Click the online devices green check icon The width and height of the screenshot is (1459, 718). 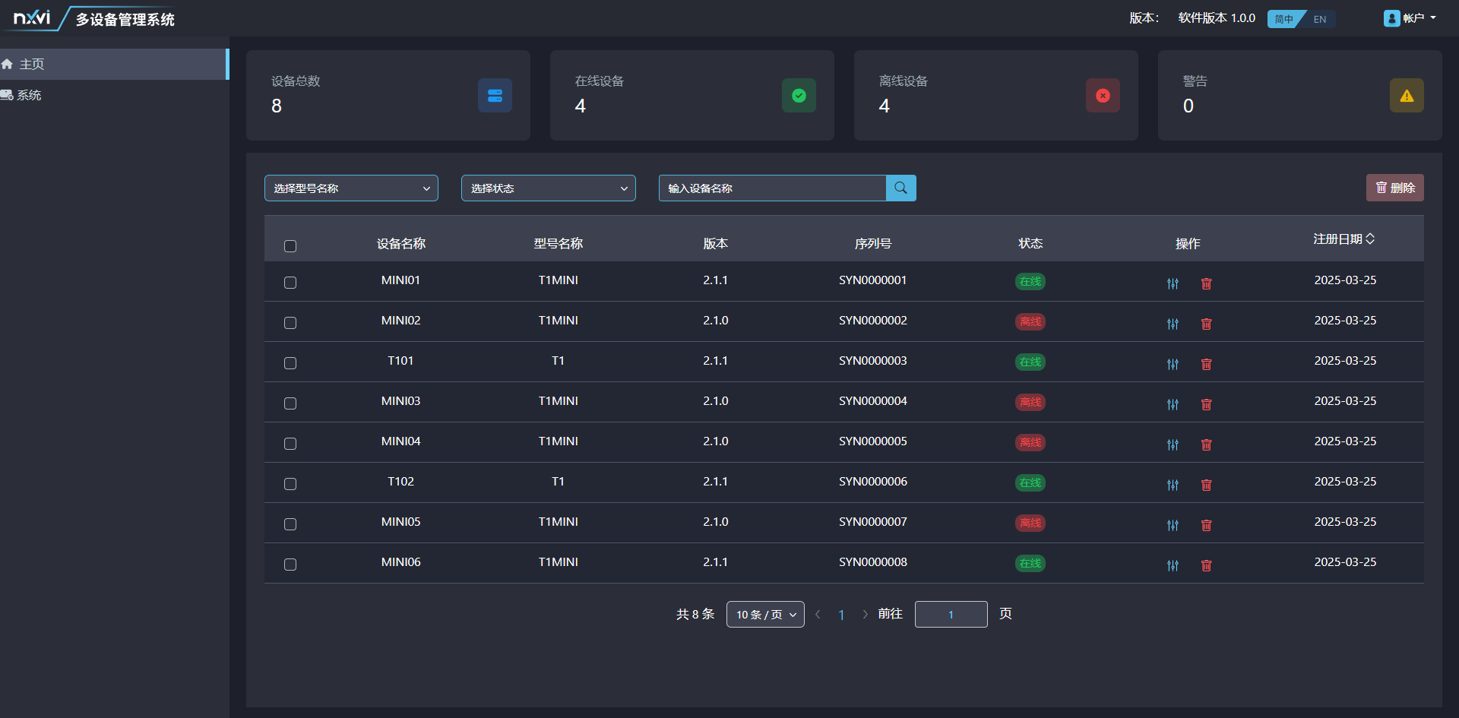pyautogui.click(x=799, y=96)
